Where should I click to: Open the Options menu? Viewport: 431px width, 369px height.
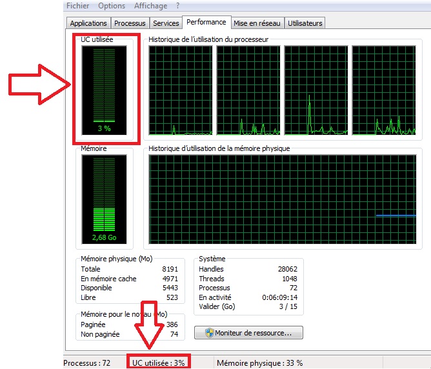[112, 6]
